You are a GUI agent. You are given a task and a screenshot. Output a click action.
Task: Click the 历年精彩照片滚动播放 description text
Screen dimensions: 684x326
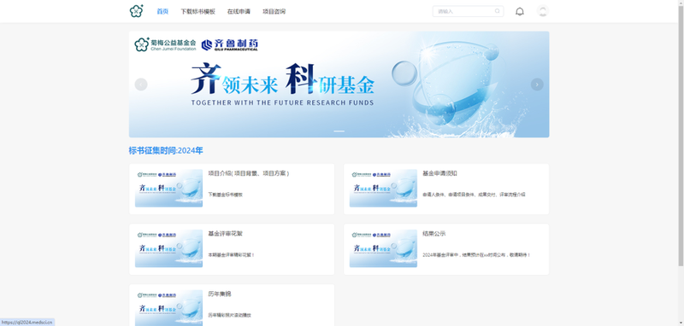230,316
